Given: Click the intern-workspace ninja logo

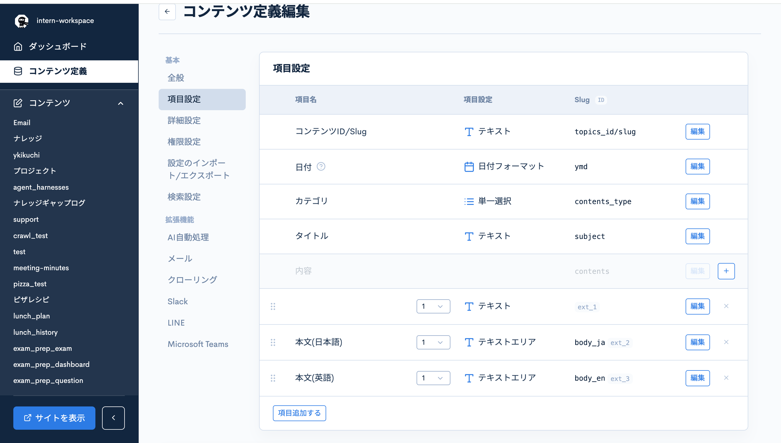Looking at the screenshot, I should [21, 21].
